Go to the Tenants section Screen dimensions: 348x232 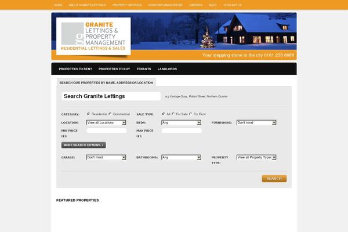click(144, 69)
